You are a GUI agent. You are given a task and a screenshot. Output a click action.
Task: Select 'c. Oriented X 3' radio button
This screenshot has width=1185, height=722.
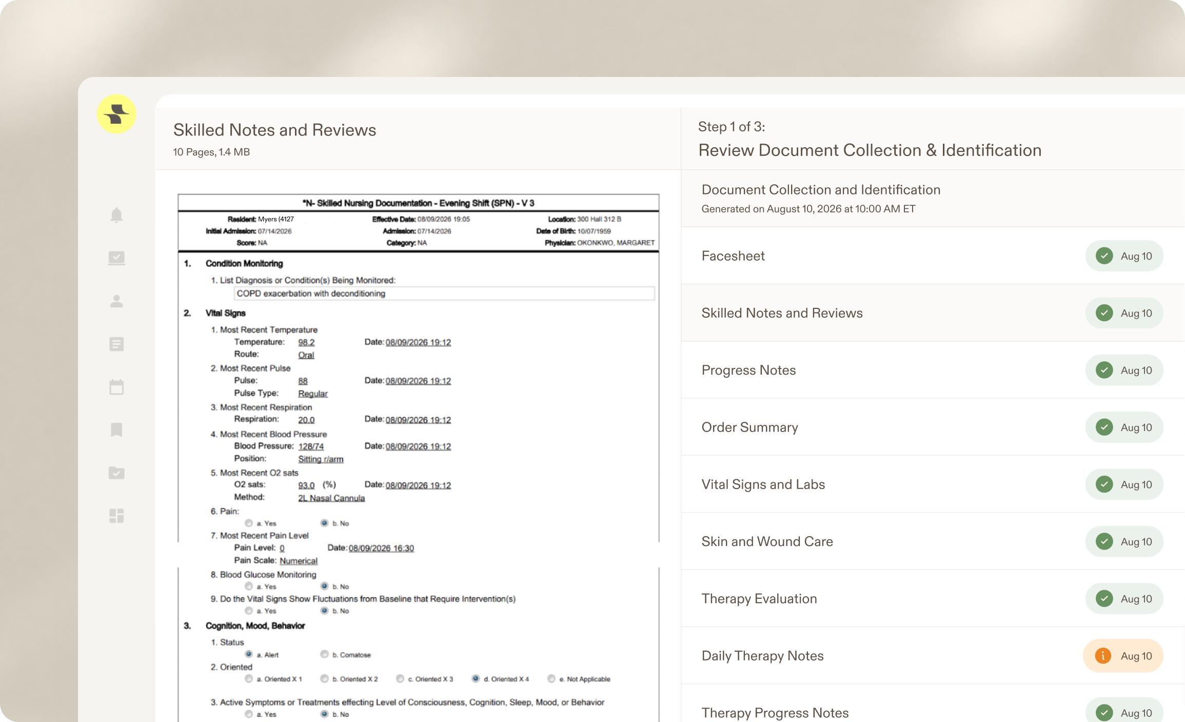coord(400,678)
